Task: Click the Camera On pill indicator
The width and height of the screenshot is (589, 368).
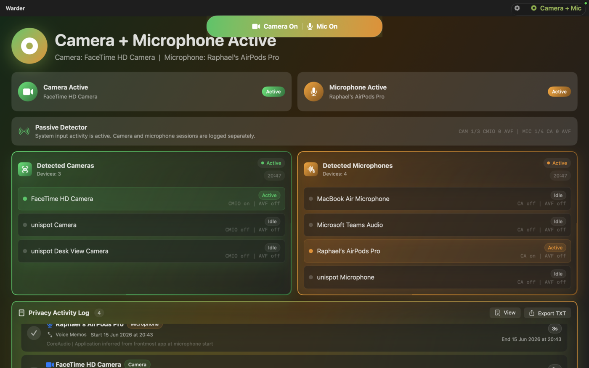Action: (x=275, y=26)
